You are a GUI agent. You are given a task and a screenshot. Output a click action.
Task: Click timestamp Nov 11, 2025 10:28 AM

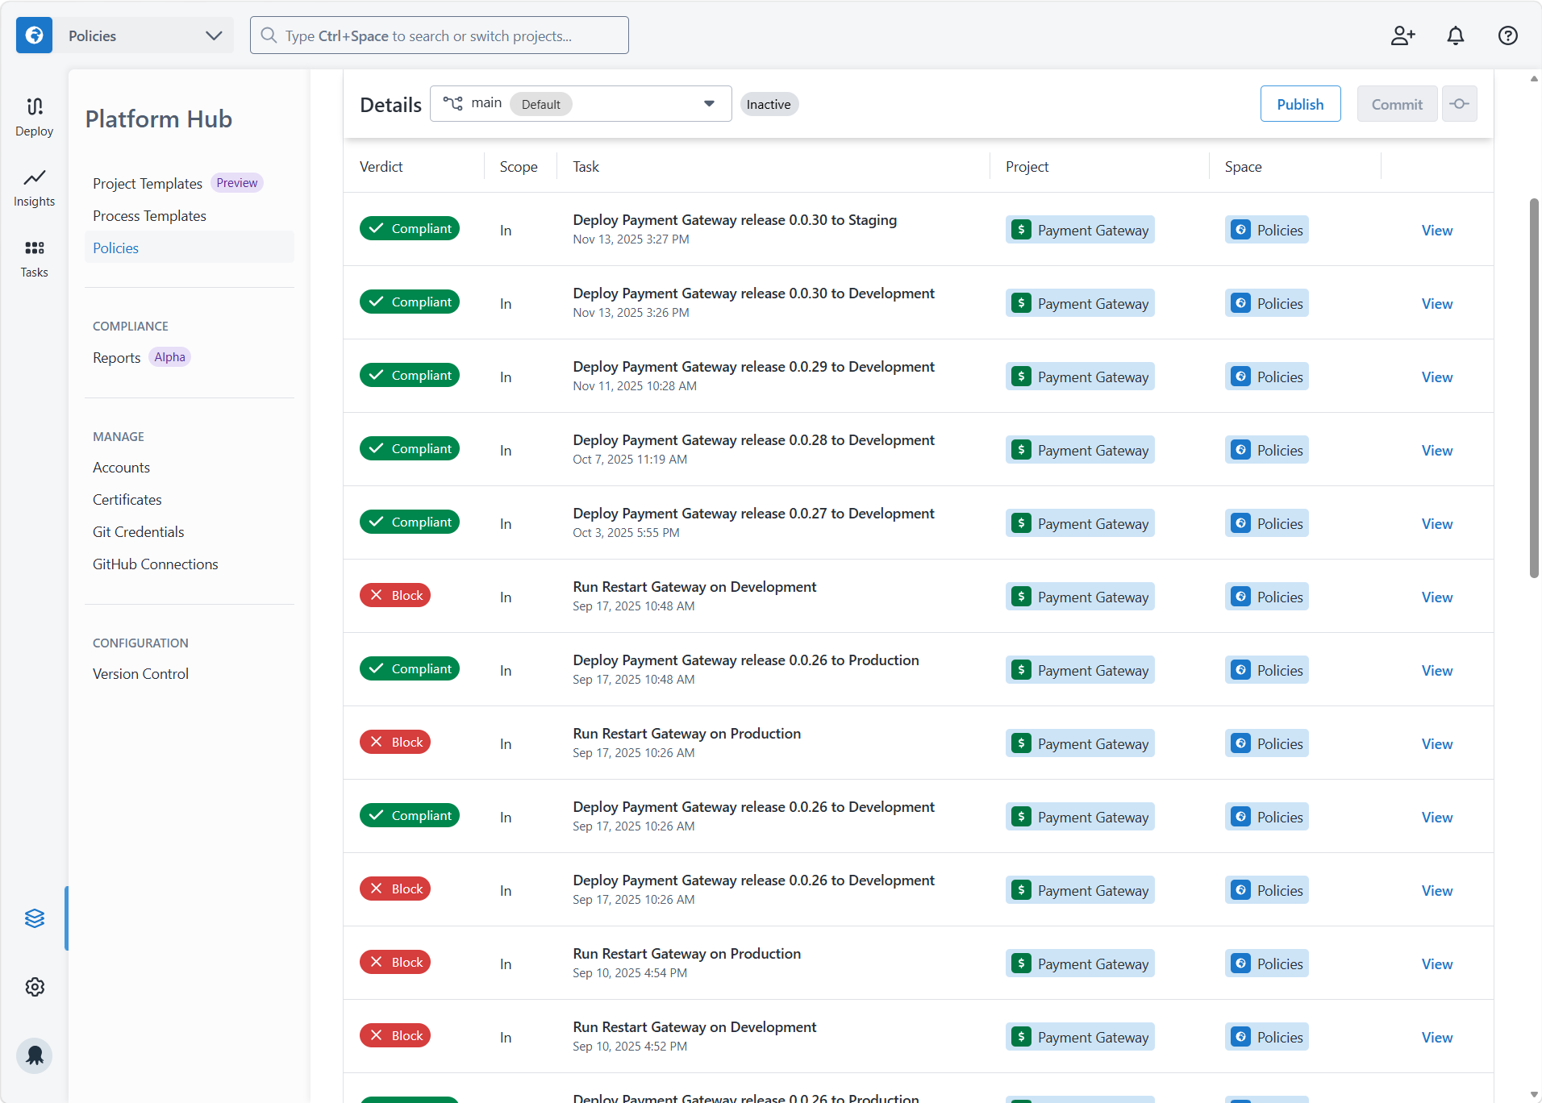tap(635, 386)
